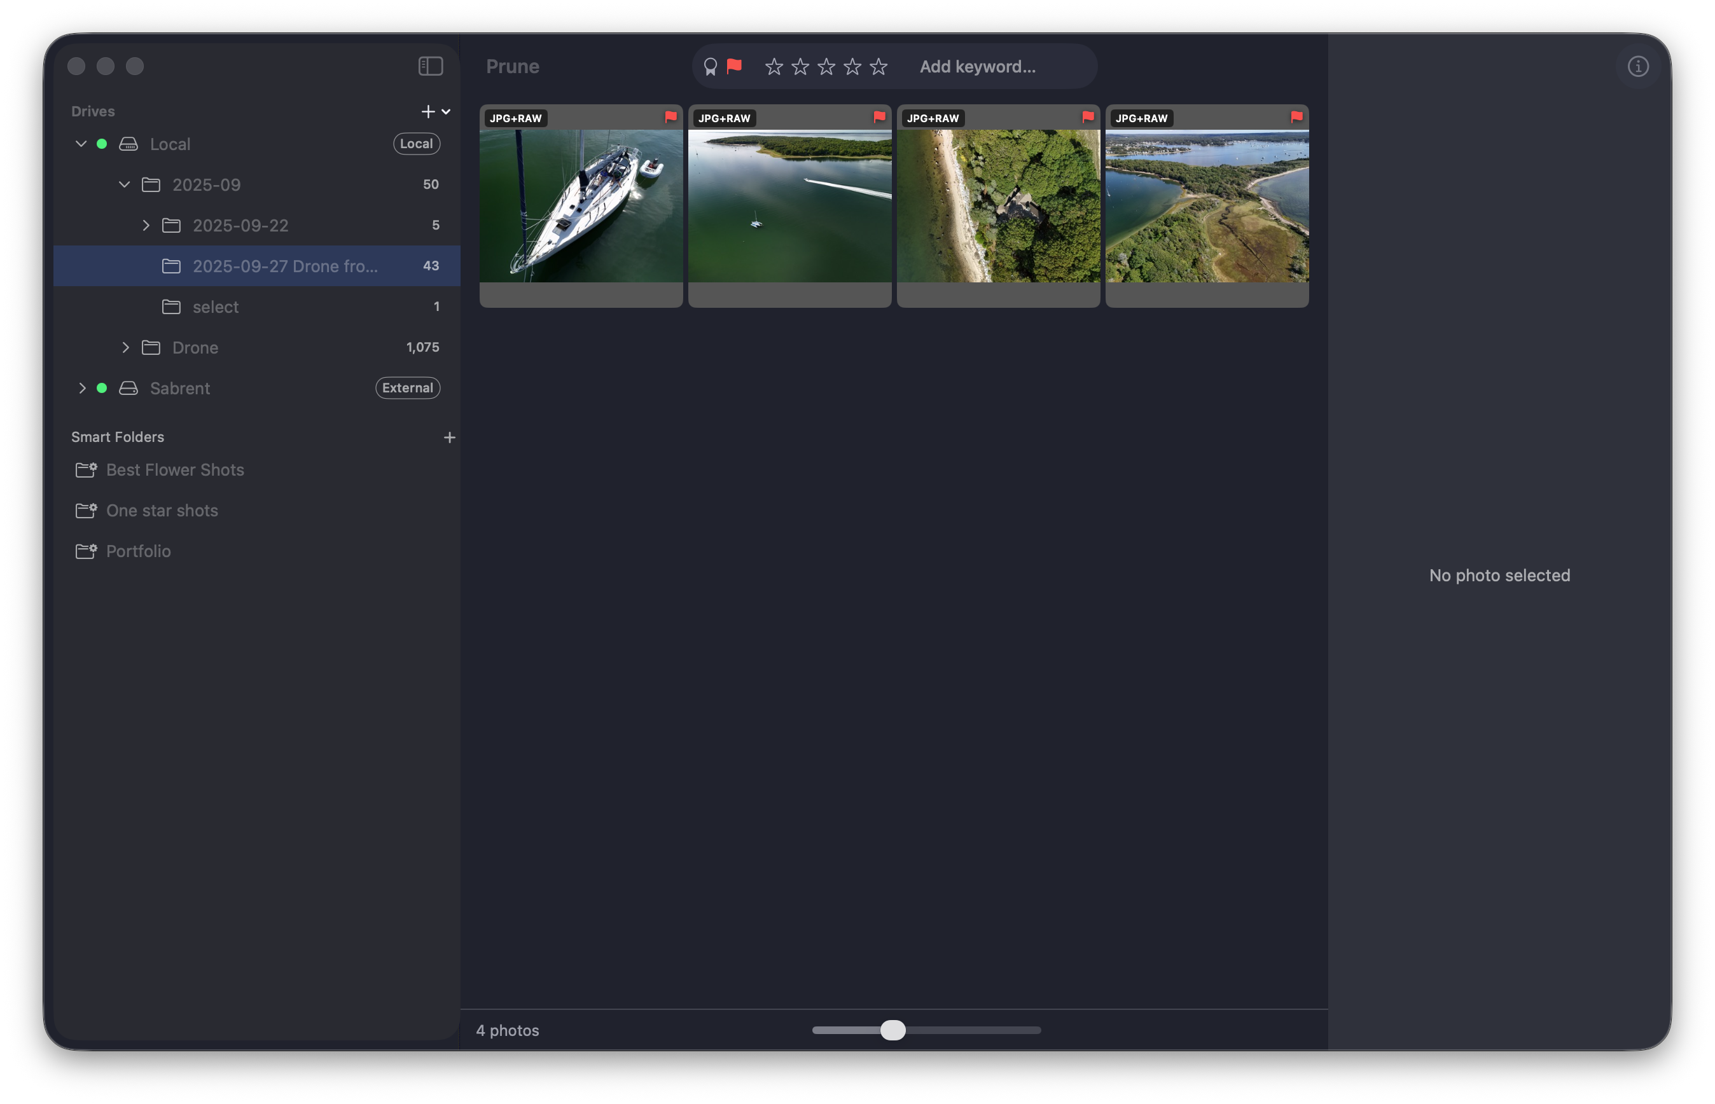Image resolution: width=1715 pixels, height=1104 pixels.
Task: Click the External badge on Sabrent
Action: click(407, 388)
